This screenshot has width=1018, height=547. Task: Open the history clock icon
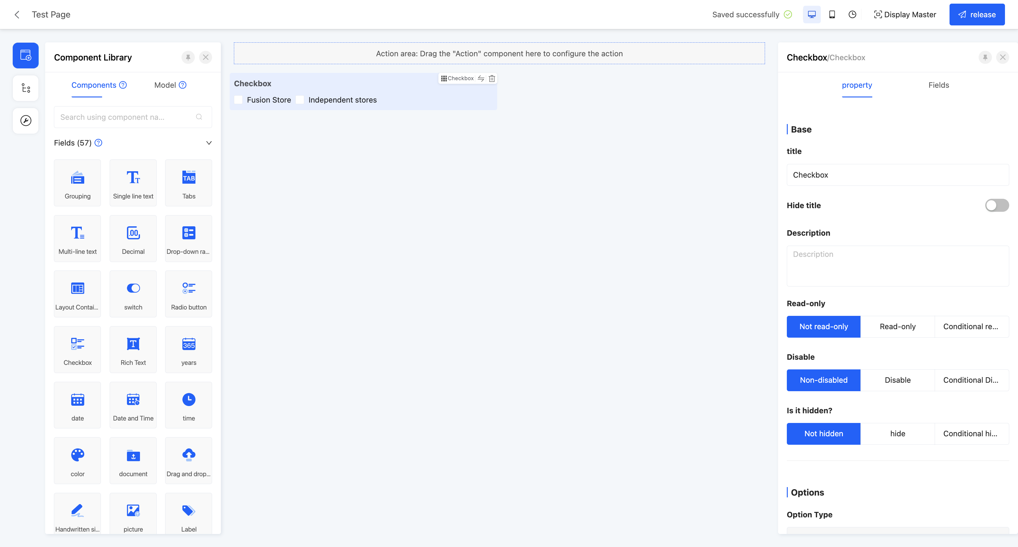pos(852,15)
